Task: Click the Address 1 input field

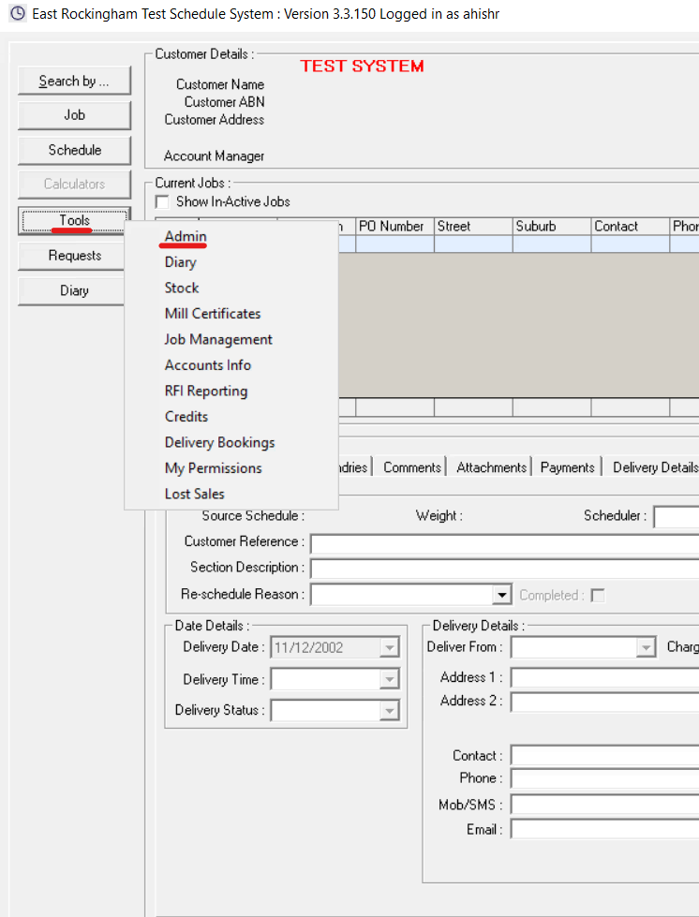Action: tap(604, 678)
